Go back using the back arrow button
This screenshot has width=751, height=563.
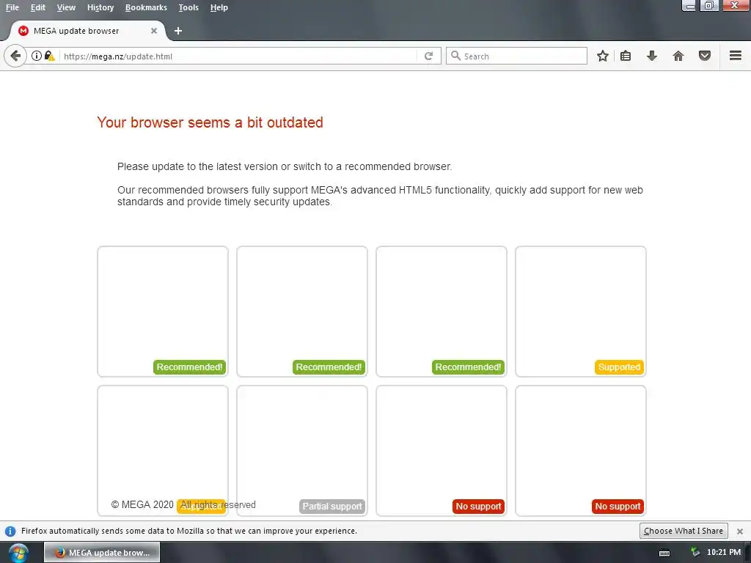coord(15,56)
